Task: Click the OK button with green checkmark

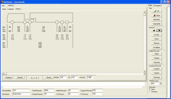Action: [157, 11]
